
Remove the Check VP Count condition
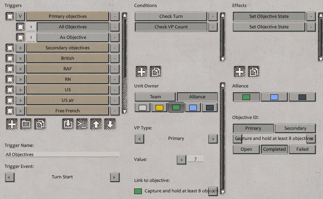point(213,27)
